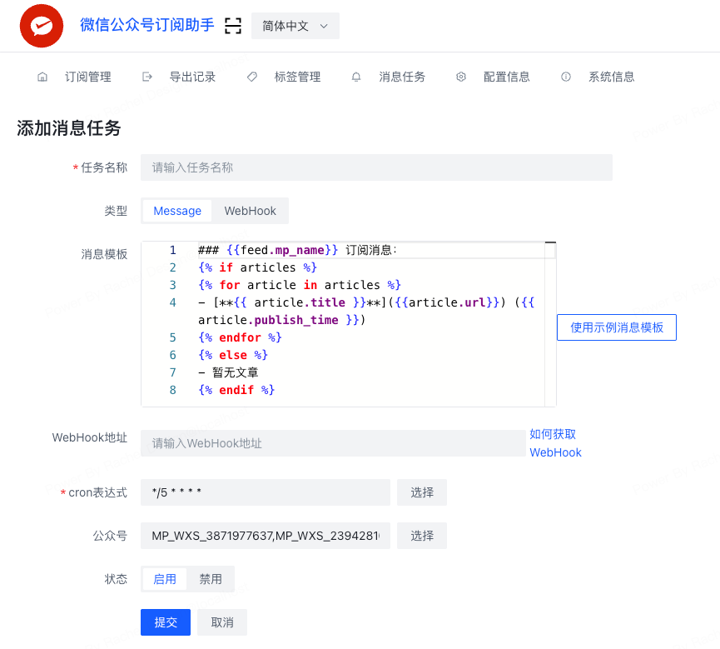Click the tag icon before 标签管理
This screenshot has width=720, height=649.
pyautogui.click(x=251, y=77)
